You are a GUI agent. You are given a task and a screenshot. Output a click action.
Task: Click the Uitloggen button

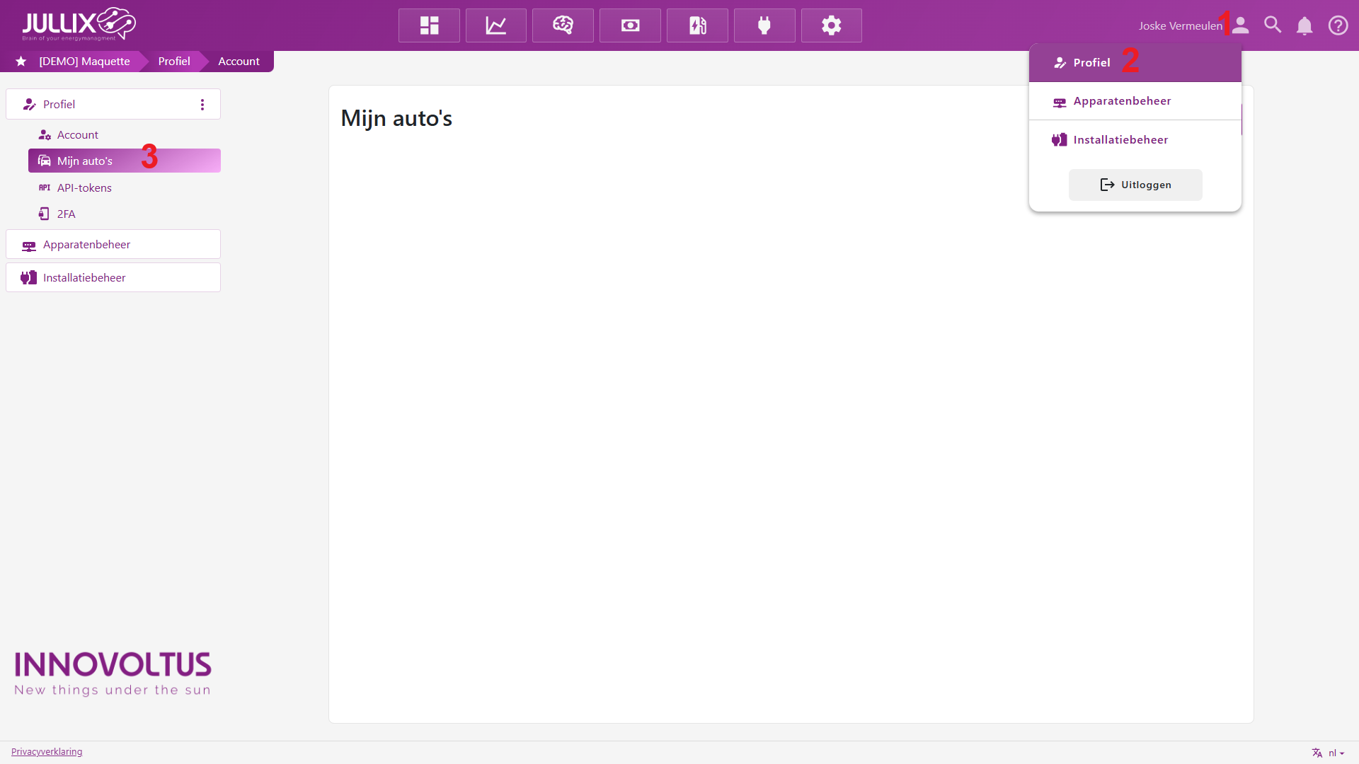1135,185
